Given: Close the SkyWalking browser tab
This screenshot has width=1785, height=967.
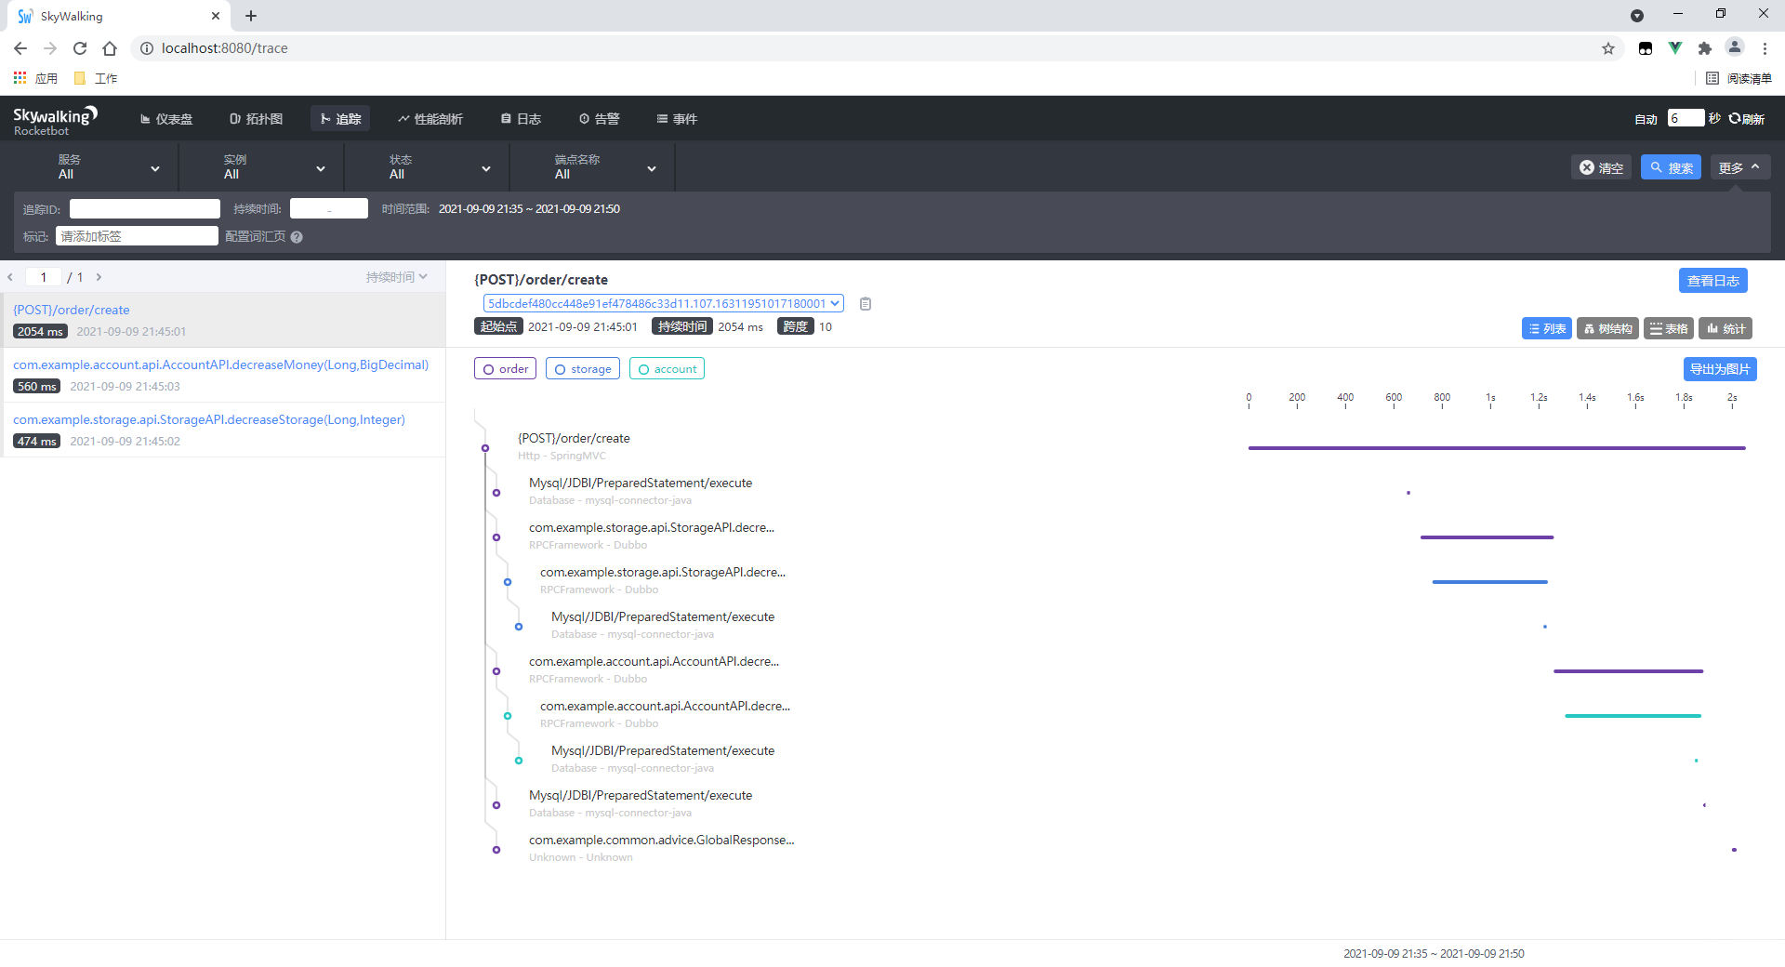Looking at the screenshot, I should 216,16.
